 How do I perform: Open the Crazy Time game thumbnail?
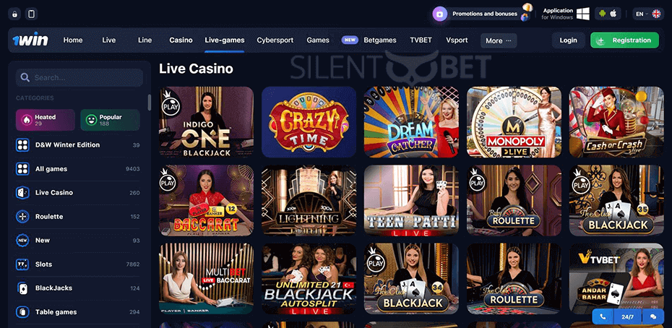point(309,122)
